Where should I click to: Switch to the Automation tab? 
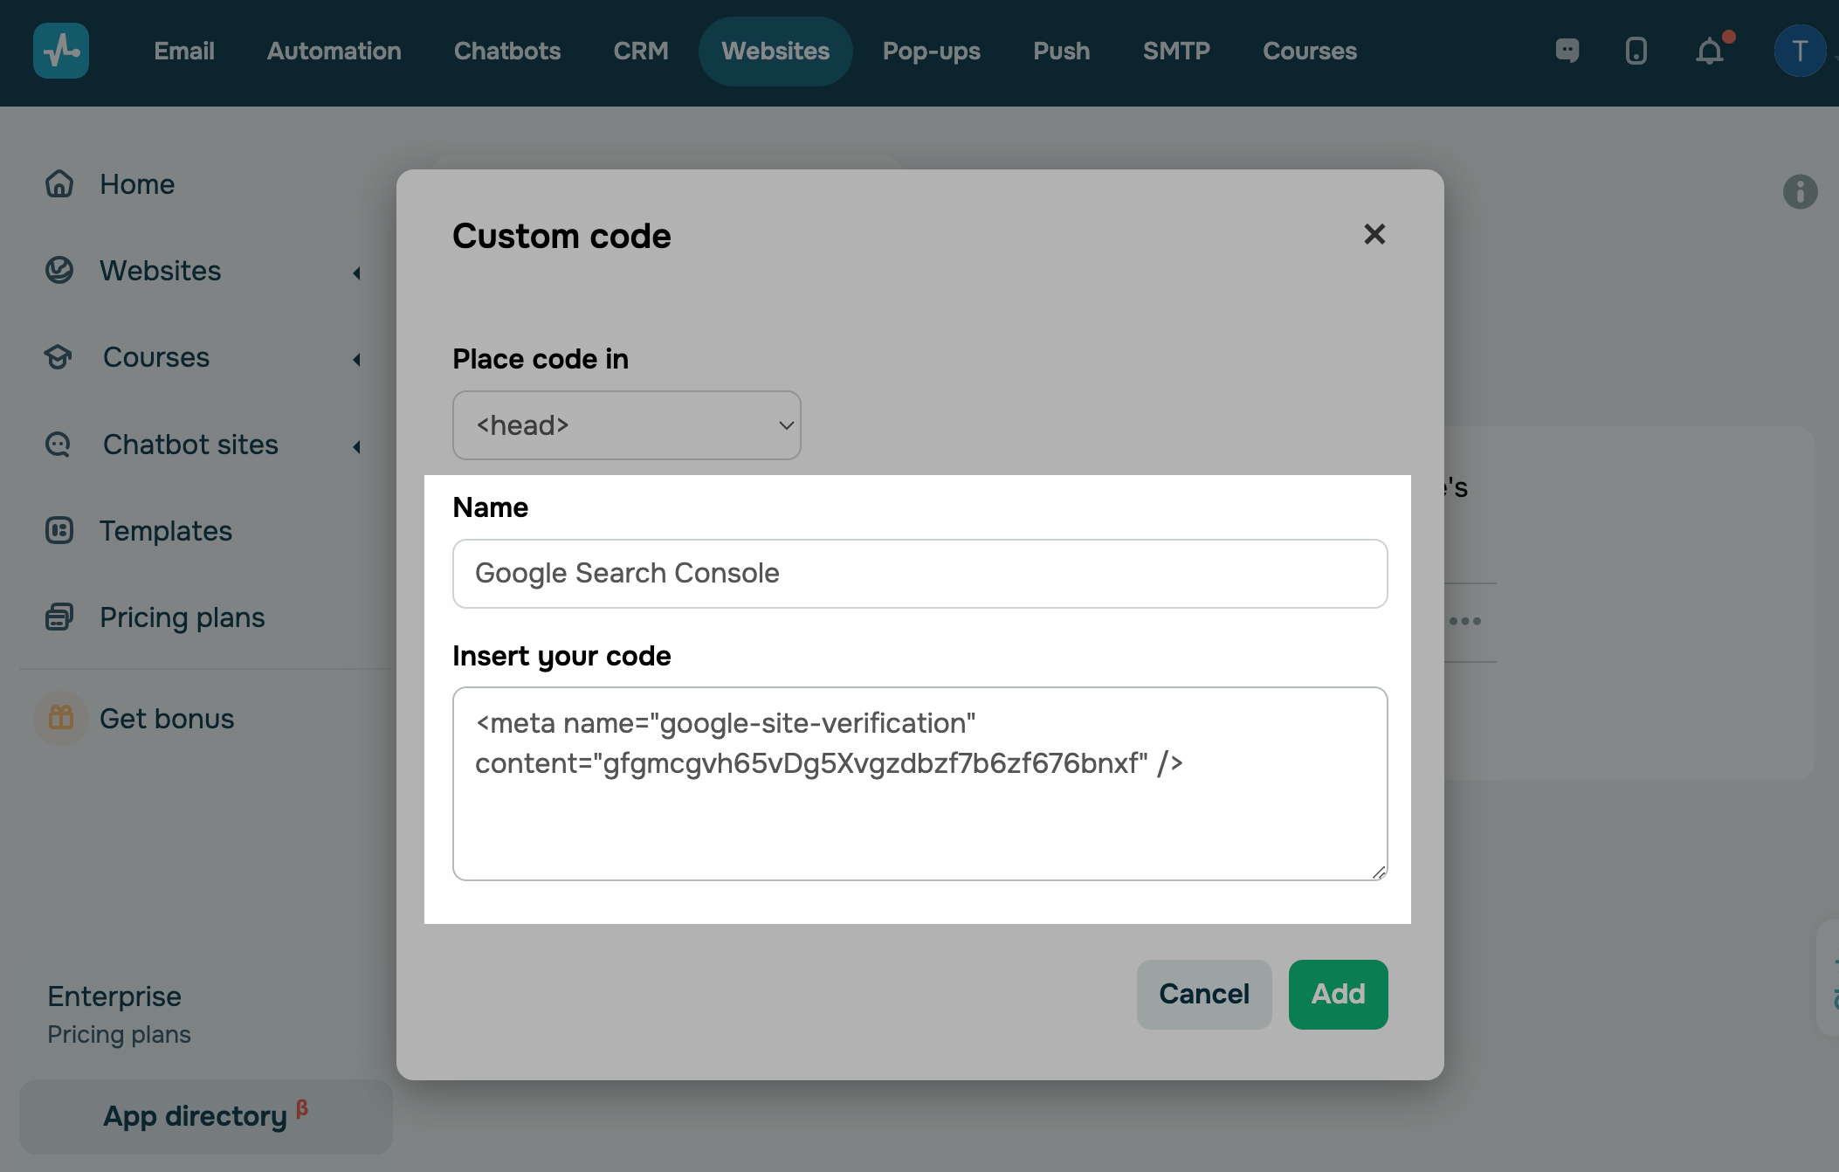pos(334,51)
